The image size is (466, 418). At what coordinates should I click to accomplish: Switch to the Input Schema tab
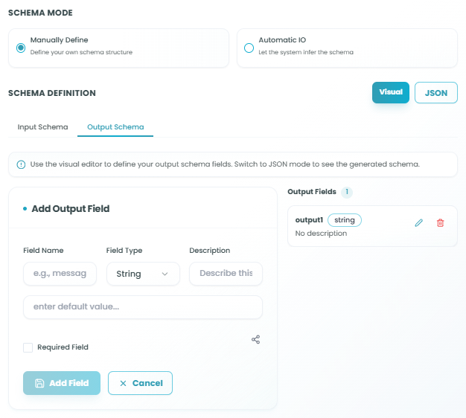click(x=42, y=127)
